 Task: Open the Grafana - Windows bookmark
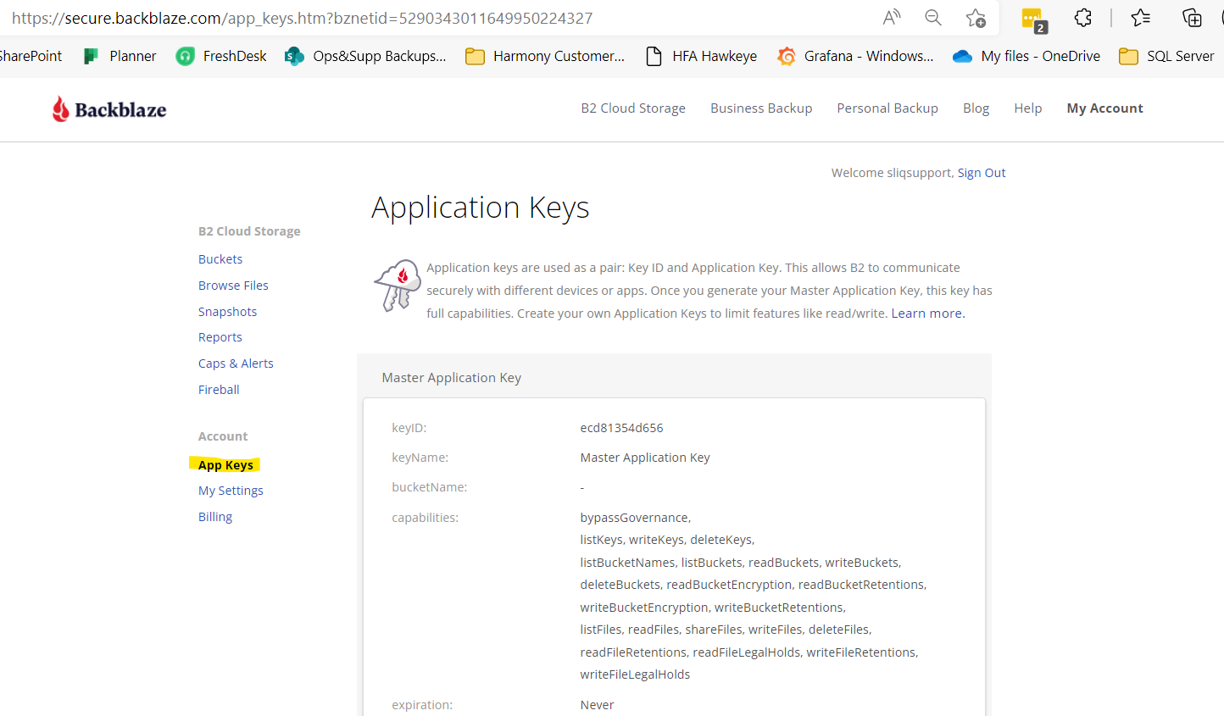click(x=855, y=56)
